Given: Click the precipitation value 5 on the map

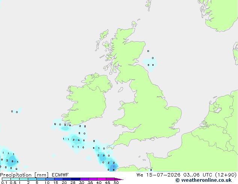Looking at the screenshot, I should (x=12, y=161).
